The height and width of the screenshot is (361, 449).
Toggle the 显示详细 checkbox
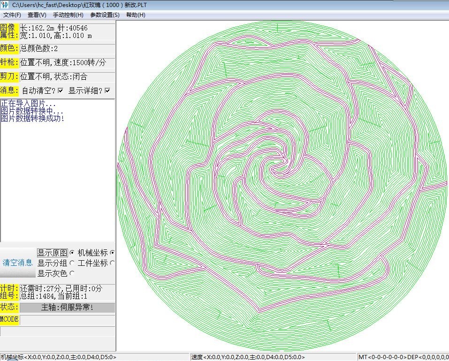pos(107,90)
